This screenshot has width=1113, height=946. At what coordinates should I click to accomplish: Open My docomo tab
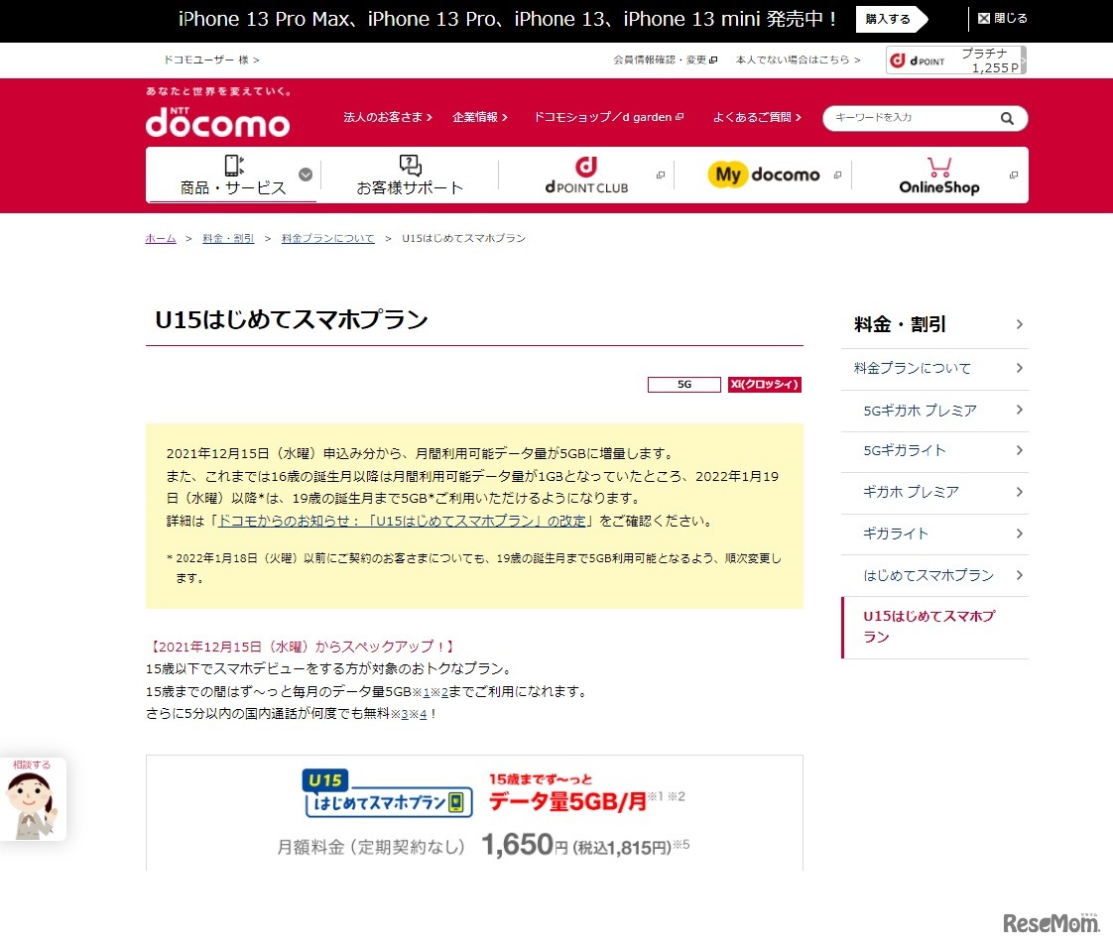point(764,176)
